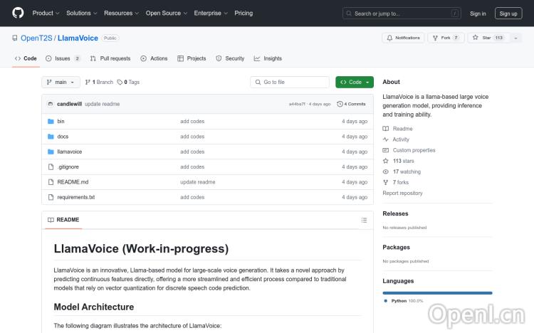Click the Sign up button

[x=508, y=13]
